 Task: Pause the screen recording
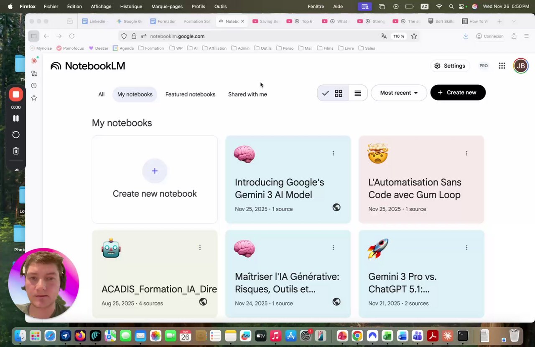coord(16,118)
